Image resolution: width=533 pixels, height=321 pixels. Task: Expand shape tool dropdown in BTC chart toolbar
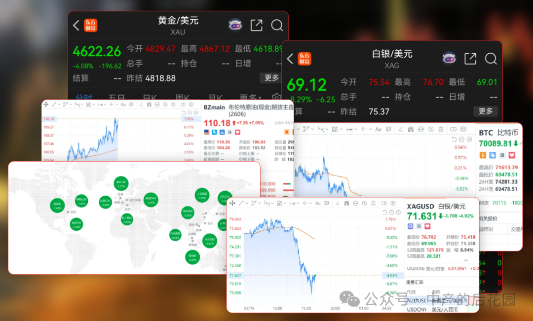pos(313,129)
